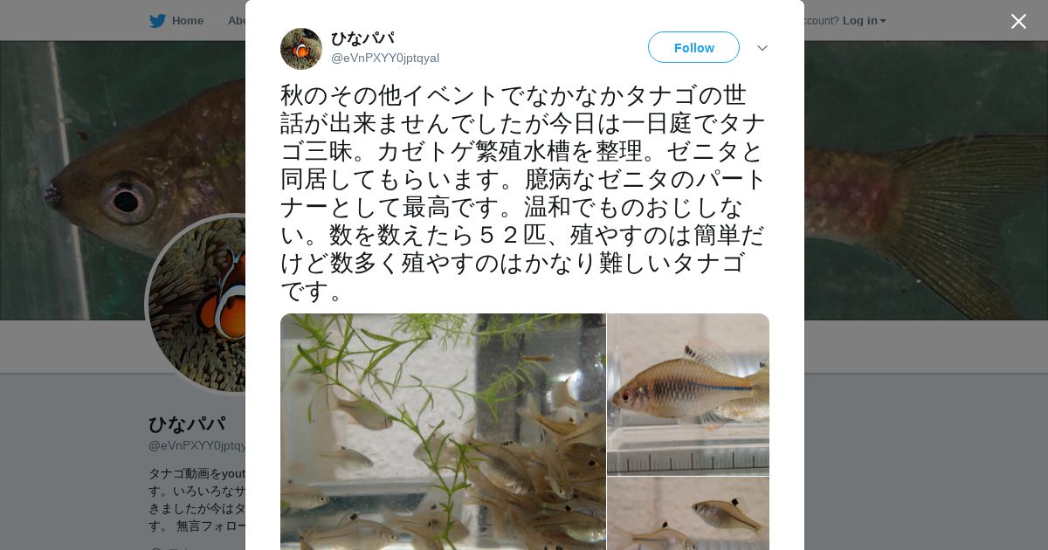Open the About menu item
1048x550 pixels.
236,20
